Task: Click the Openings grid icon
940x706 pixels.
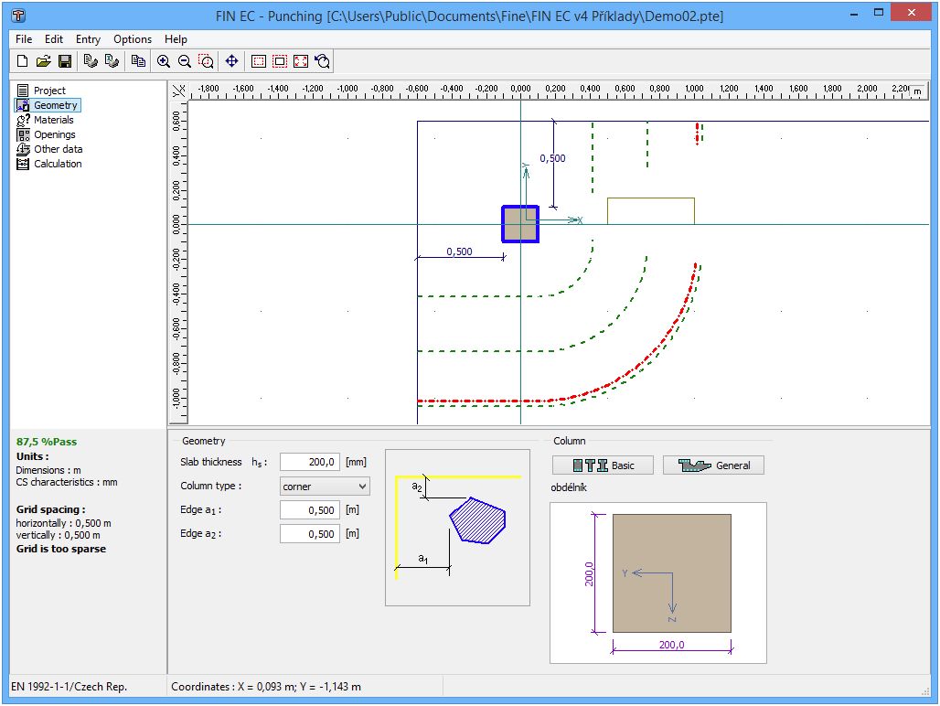Action: coord(23,134)
